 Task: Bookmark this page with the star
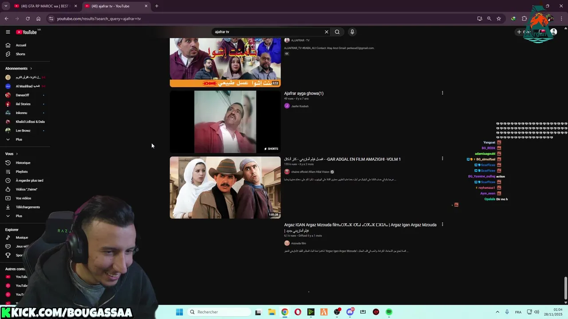[x=499, y=19]
